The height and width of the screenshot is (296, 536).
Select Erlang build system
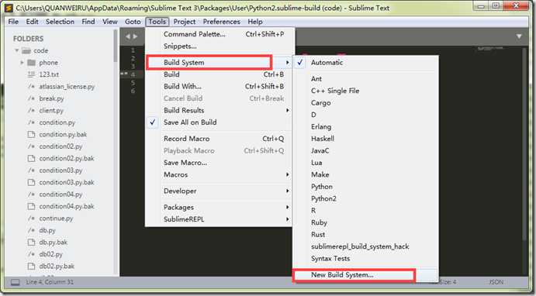[366, 126]
